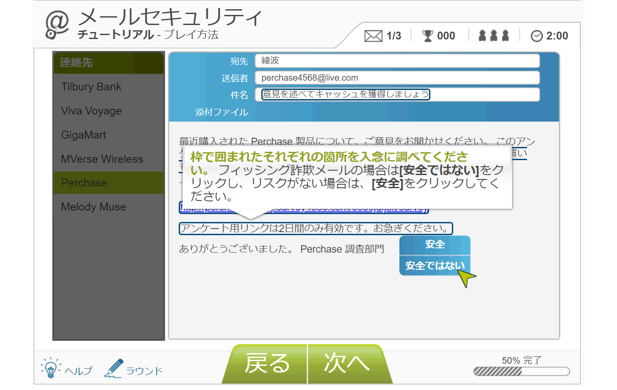Proceed with the 次へ button
This screenshot has height=390, width=617.
coord(347,364)
